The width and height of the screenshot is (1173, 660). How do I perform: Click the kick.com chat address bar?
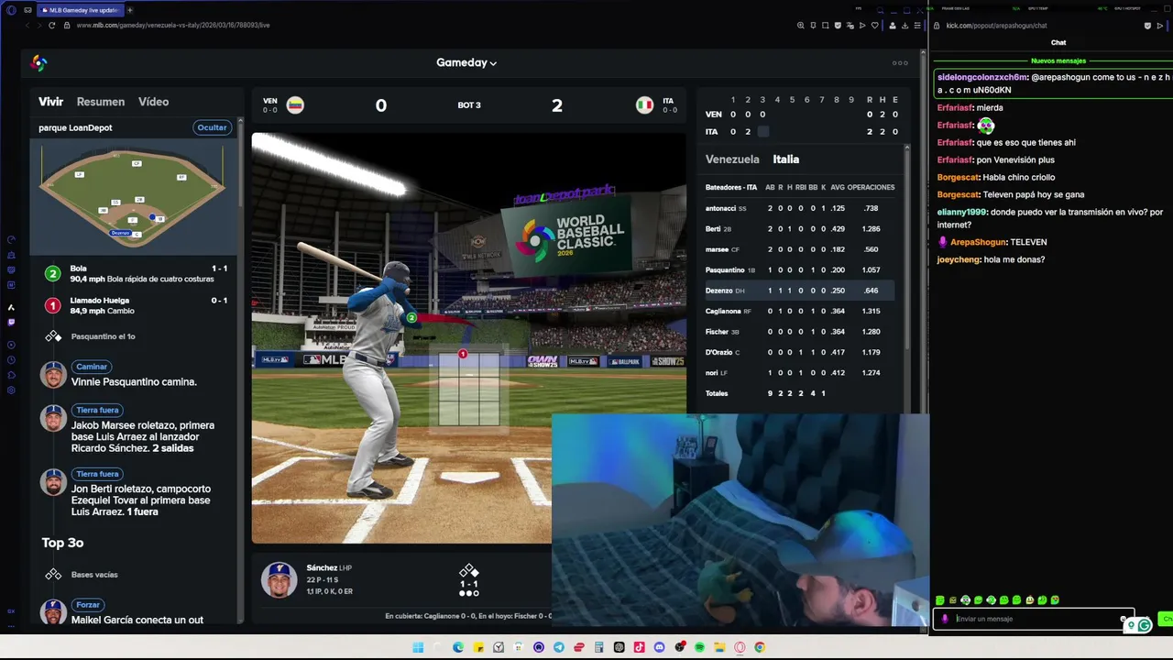point(996,26)
